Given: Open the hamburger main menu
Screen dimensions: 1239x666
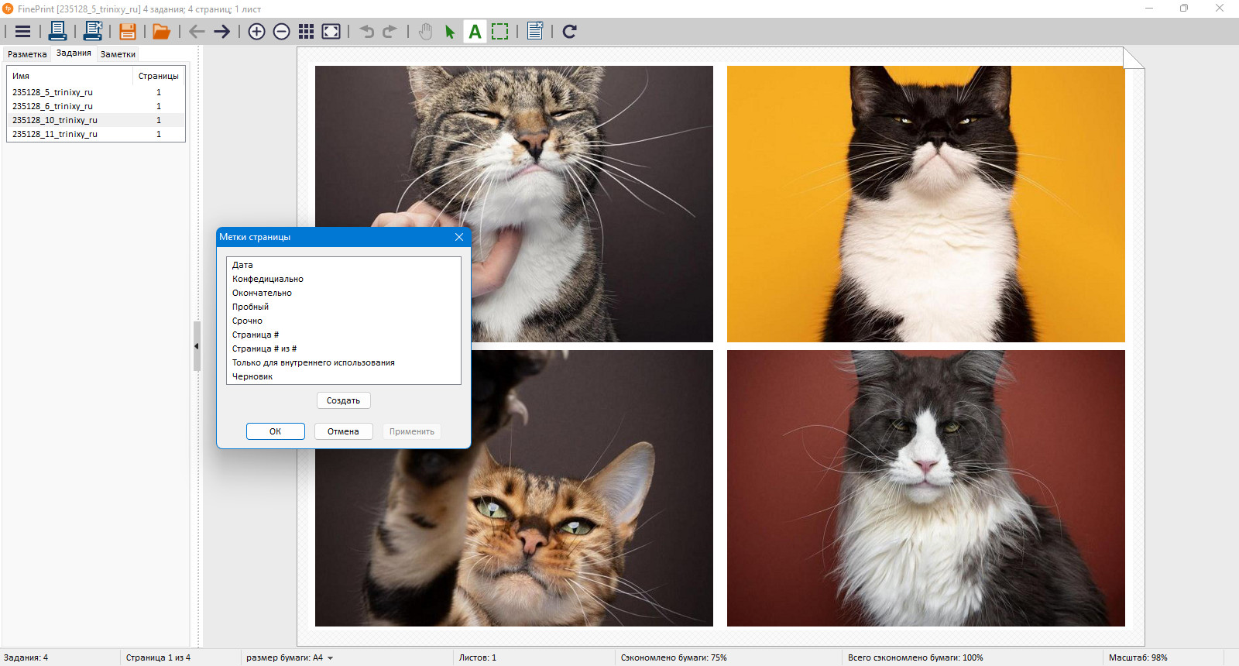Looking at the screenshot, I should click(22, 32).
